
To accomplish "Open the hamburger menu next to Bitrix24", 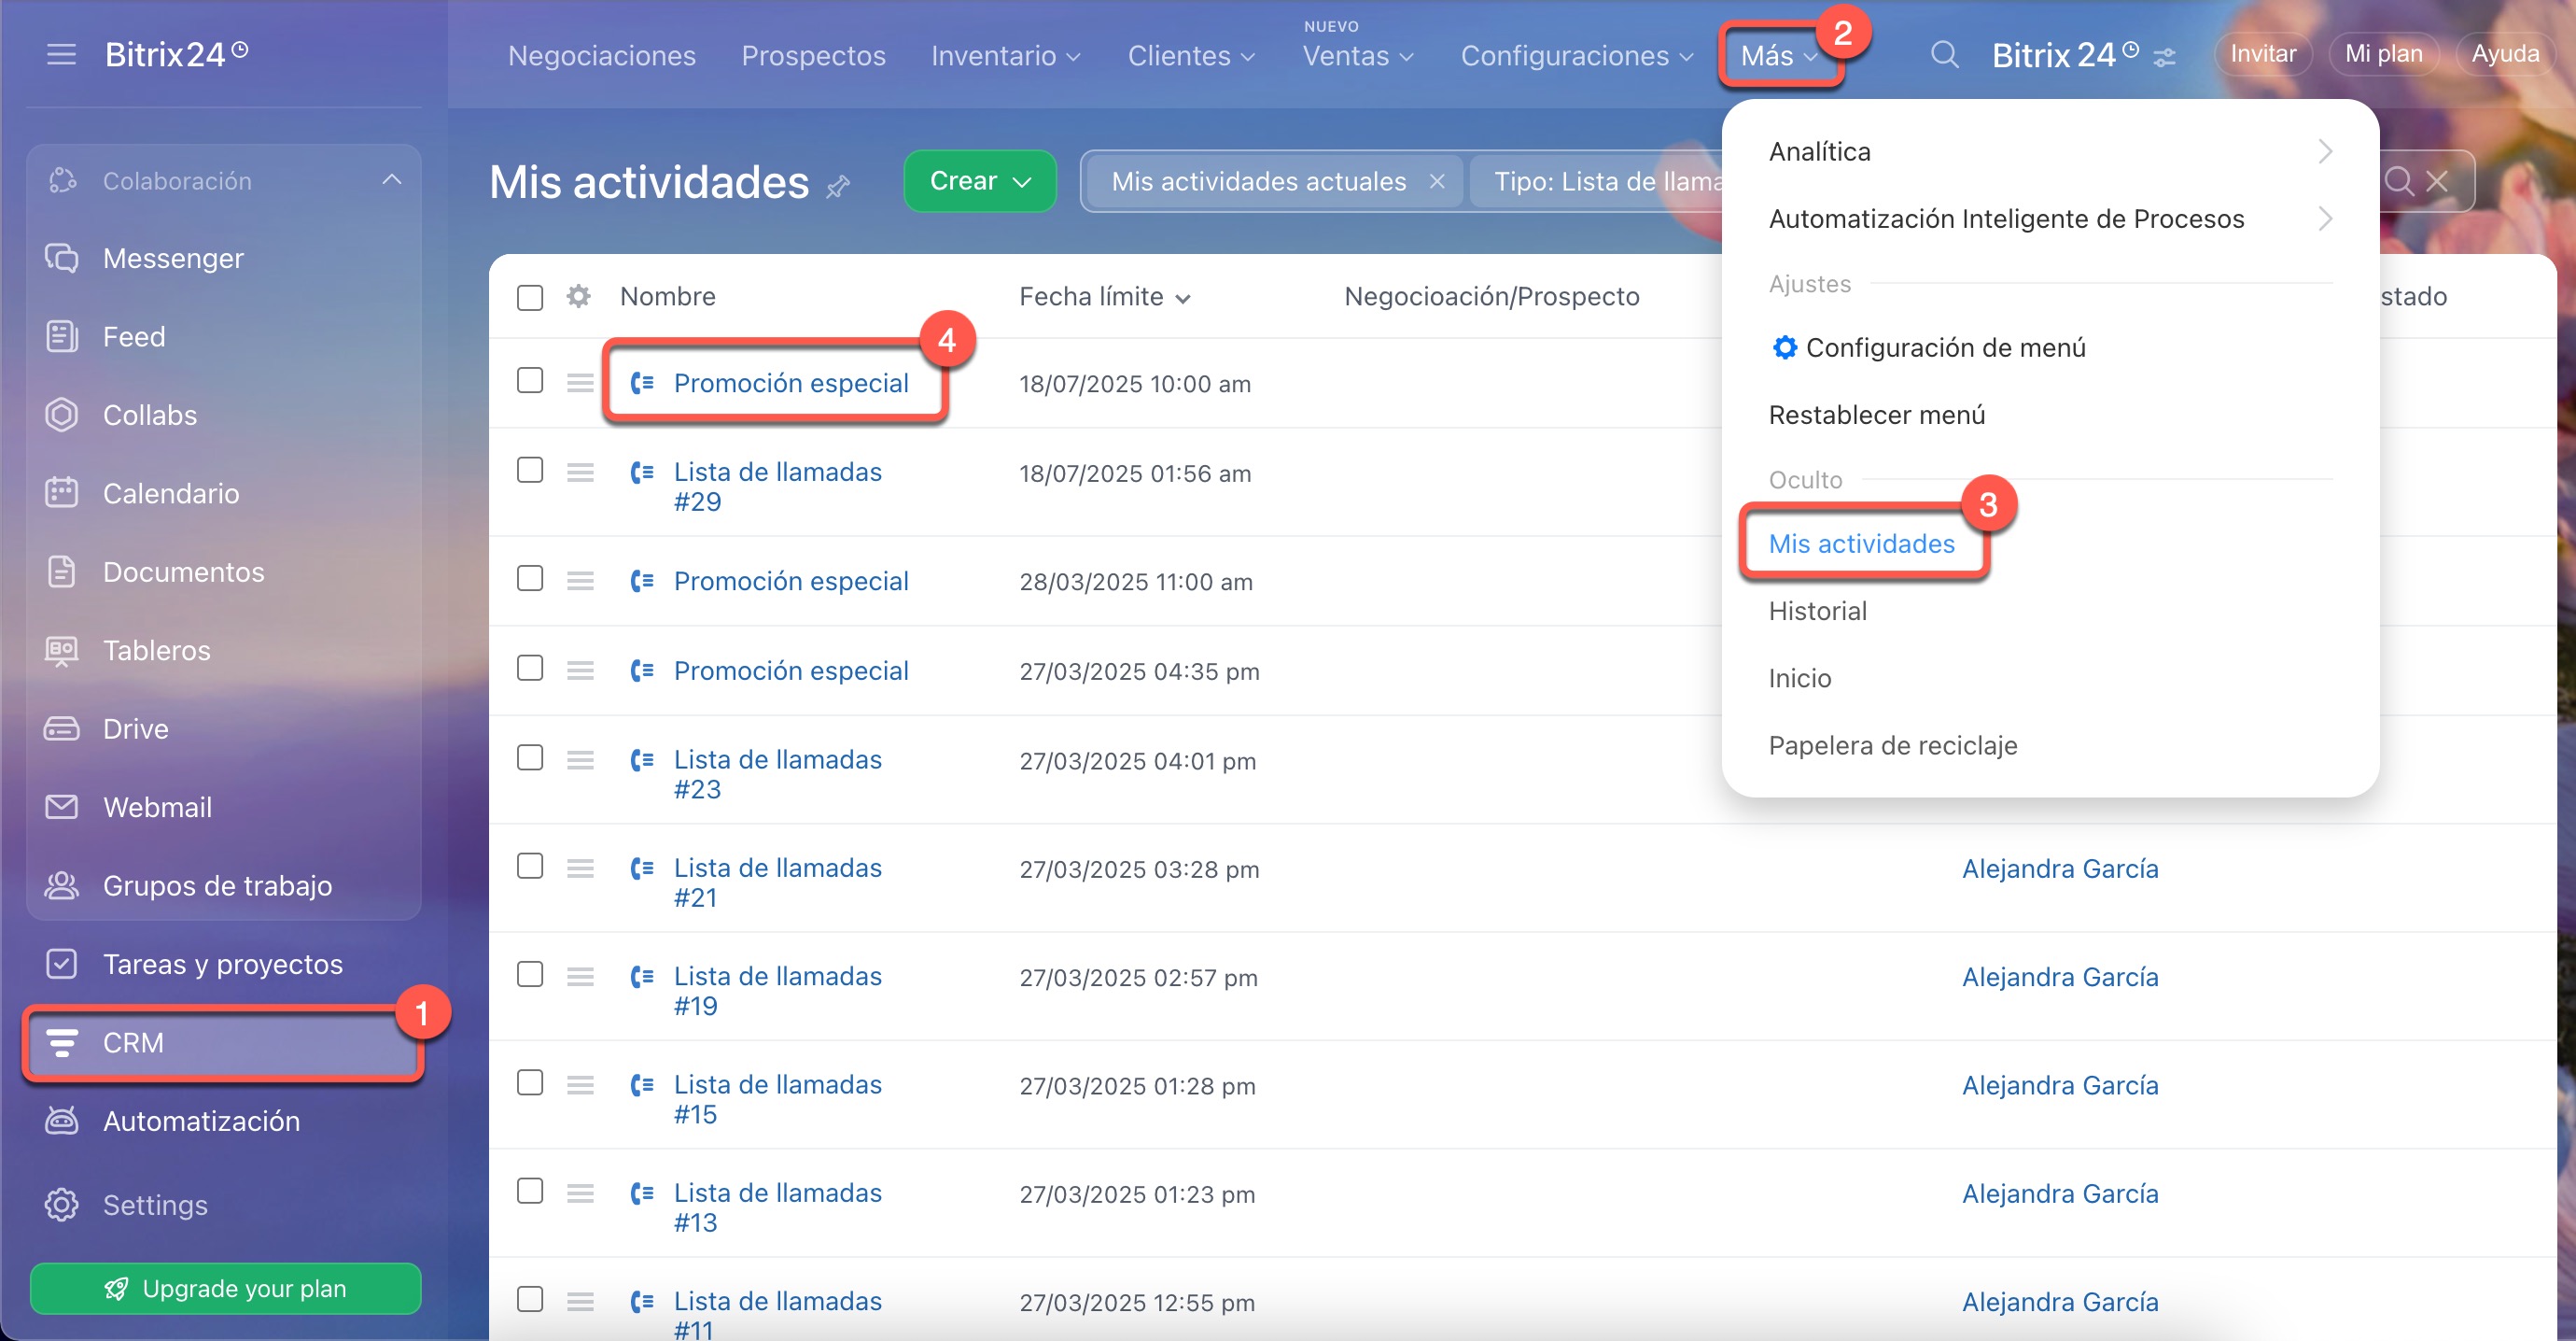I will coord(61,54).
